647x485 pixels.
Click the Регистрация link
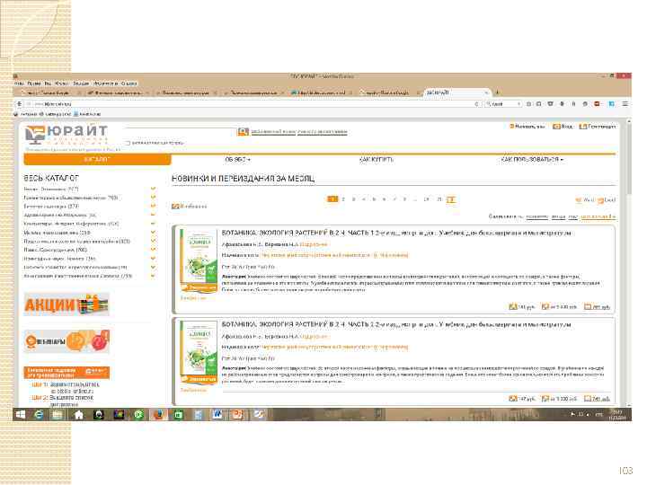pos(598,127)
